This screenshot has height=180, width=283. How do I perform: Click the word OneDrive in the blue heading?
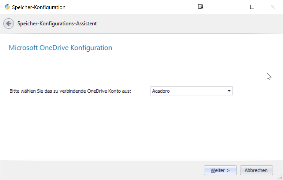[54, 48]
